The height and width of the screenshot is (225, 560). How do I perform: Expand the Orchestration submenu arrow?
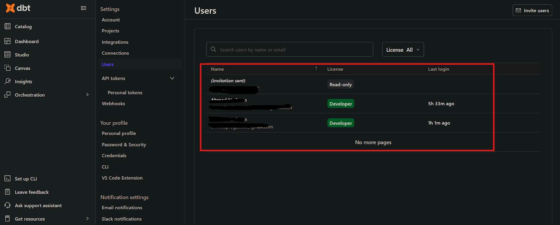pos(87,95)
